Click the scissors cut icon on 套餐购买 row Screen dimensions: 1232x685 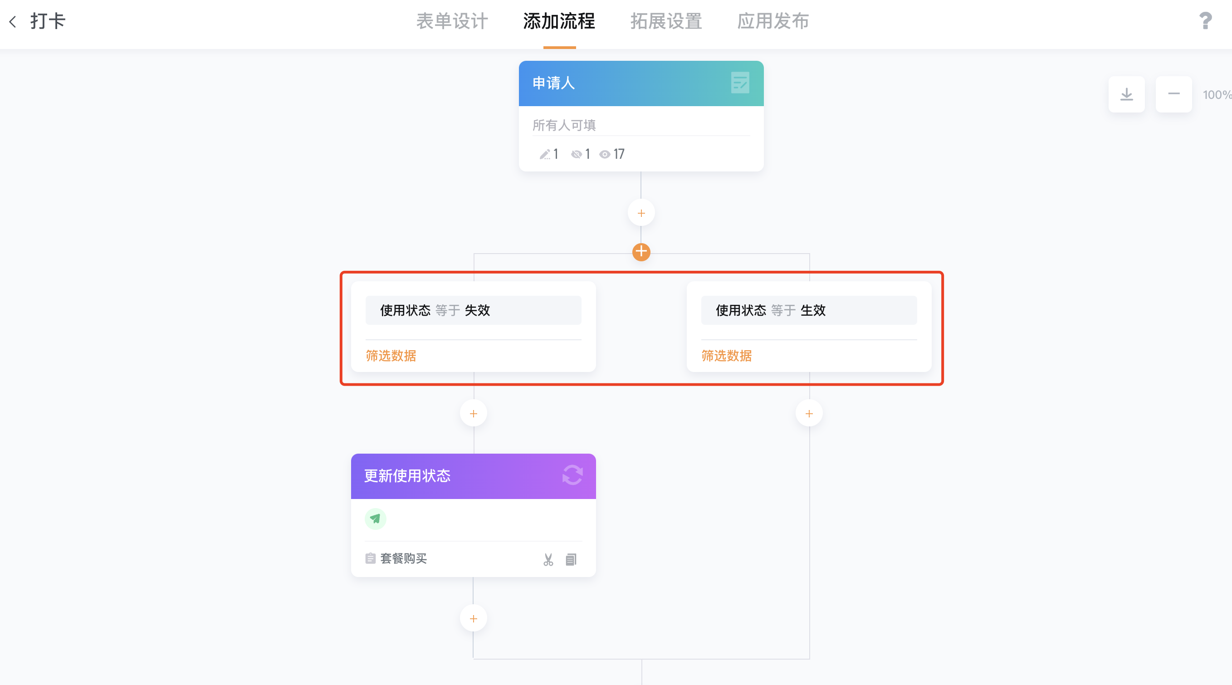[x=548, y=559]
